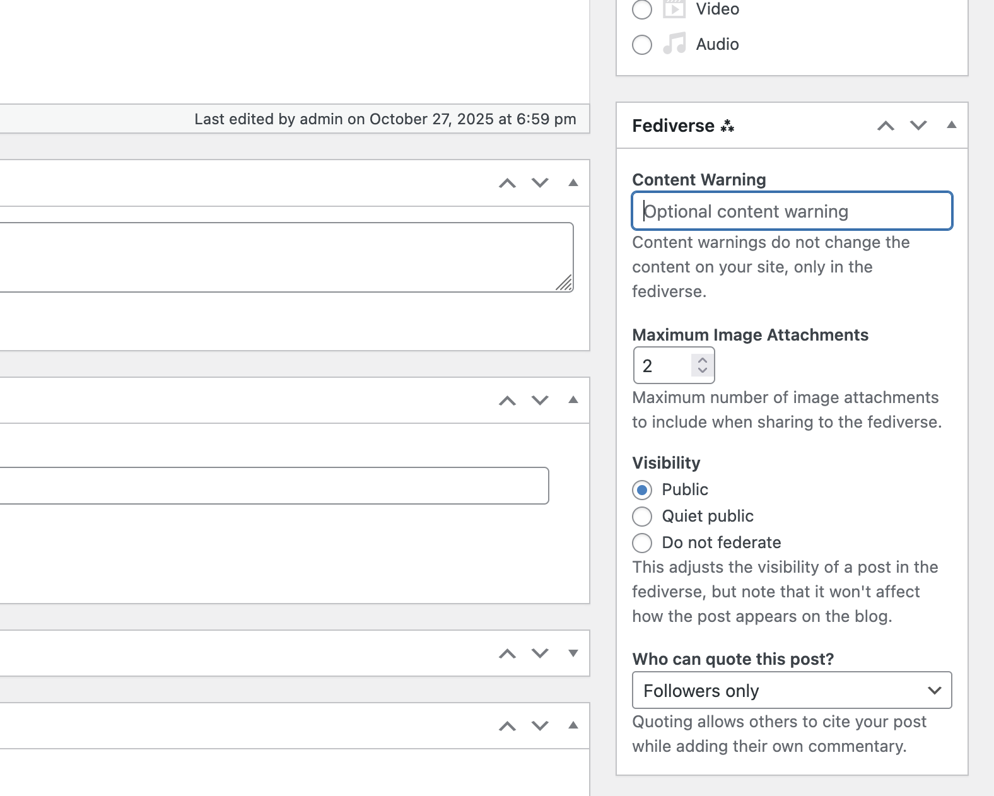Select Public visibility radio button

click(642, 490)
